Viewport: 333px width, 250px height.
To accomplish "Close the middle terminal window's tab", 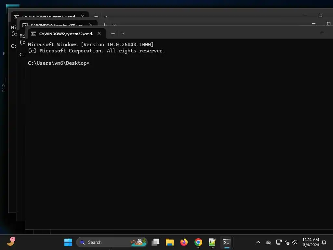I will [x=91, y=25].
